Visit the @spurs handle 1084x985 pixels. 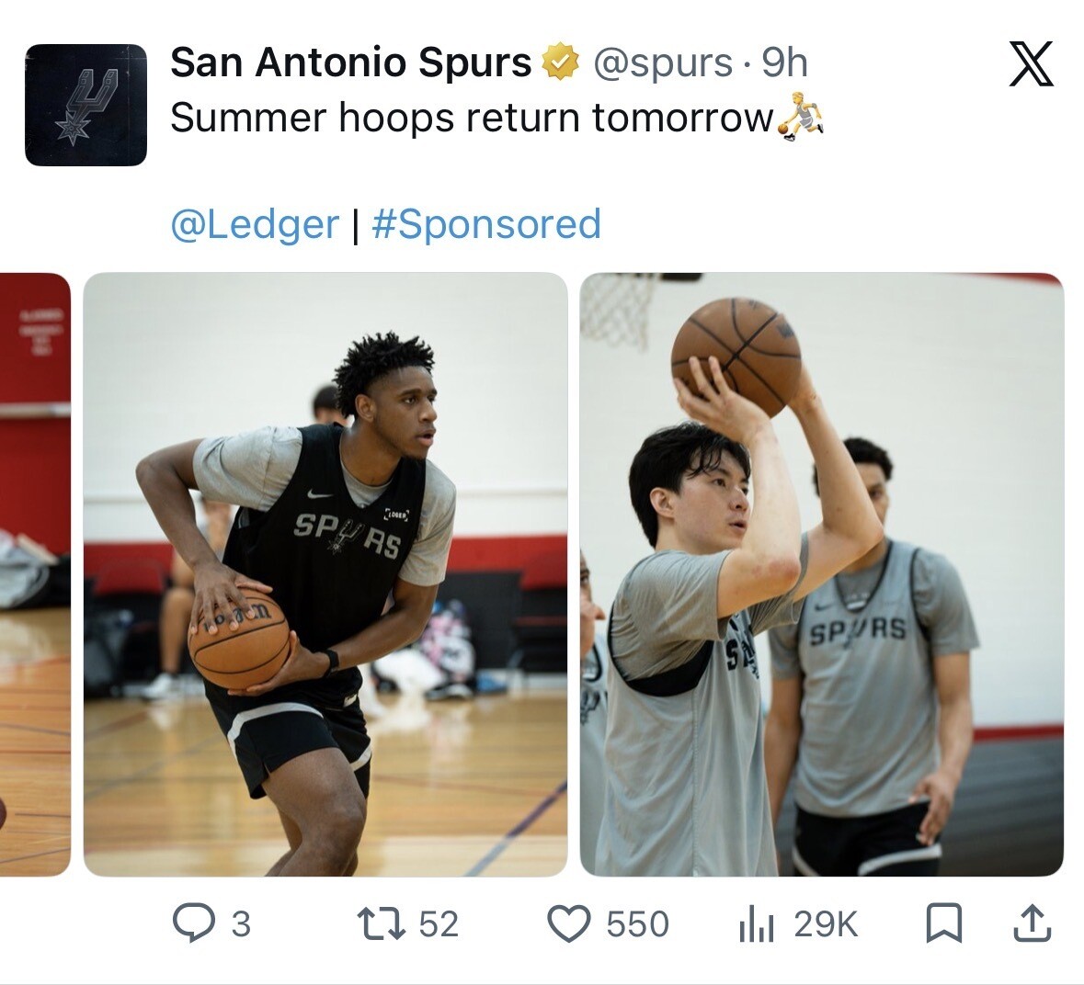pyautogui.click(x=662, y=62)
